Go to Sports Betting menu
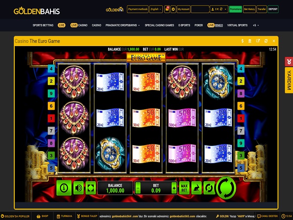This screenshot has width=293, height=220. coord(43,25)
